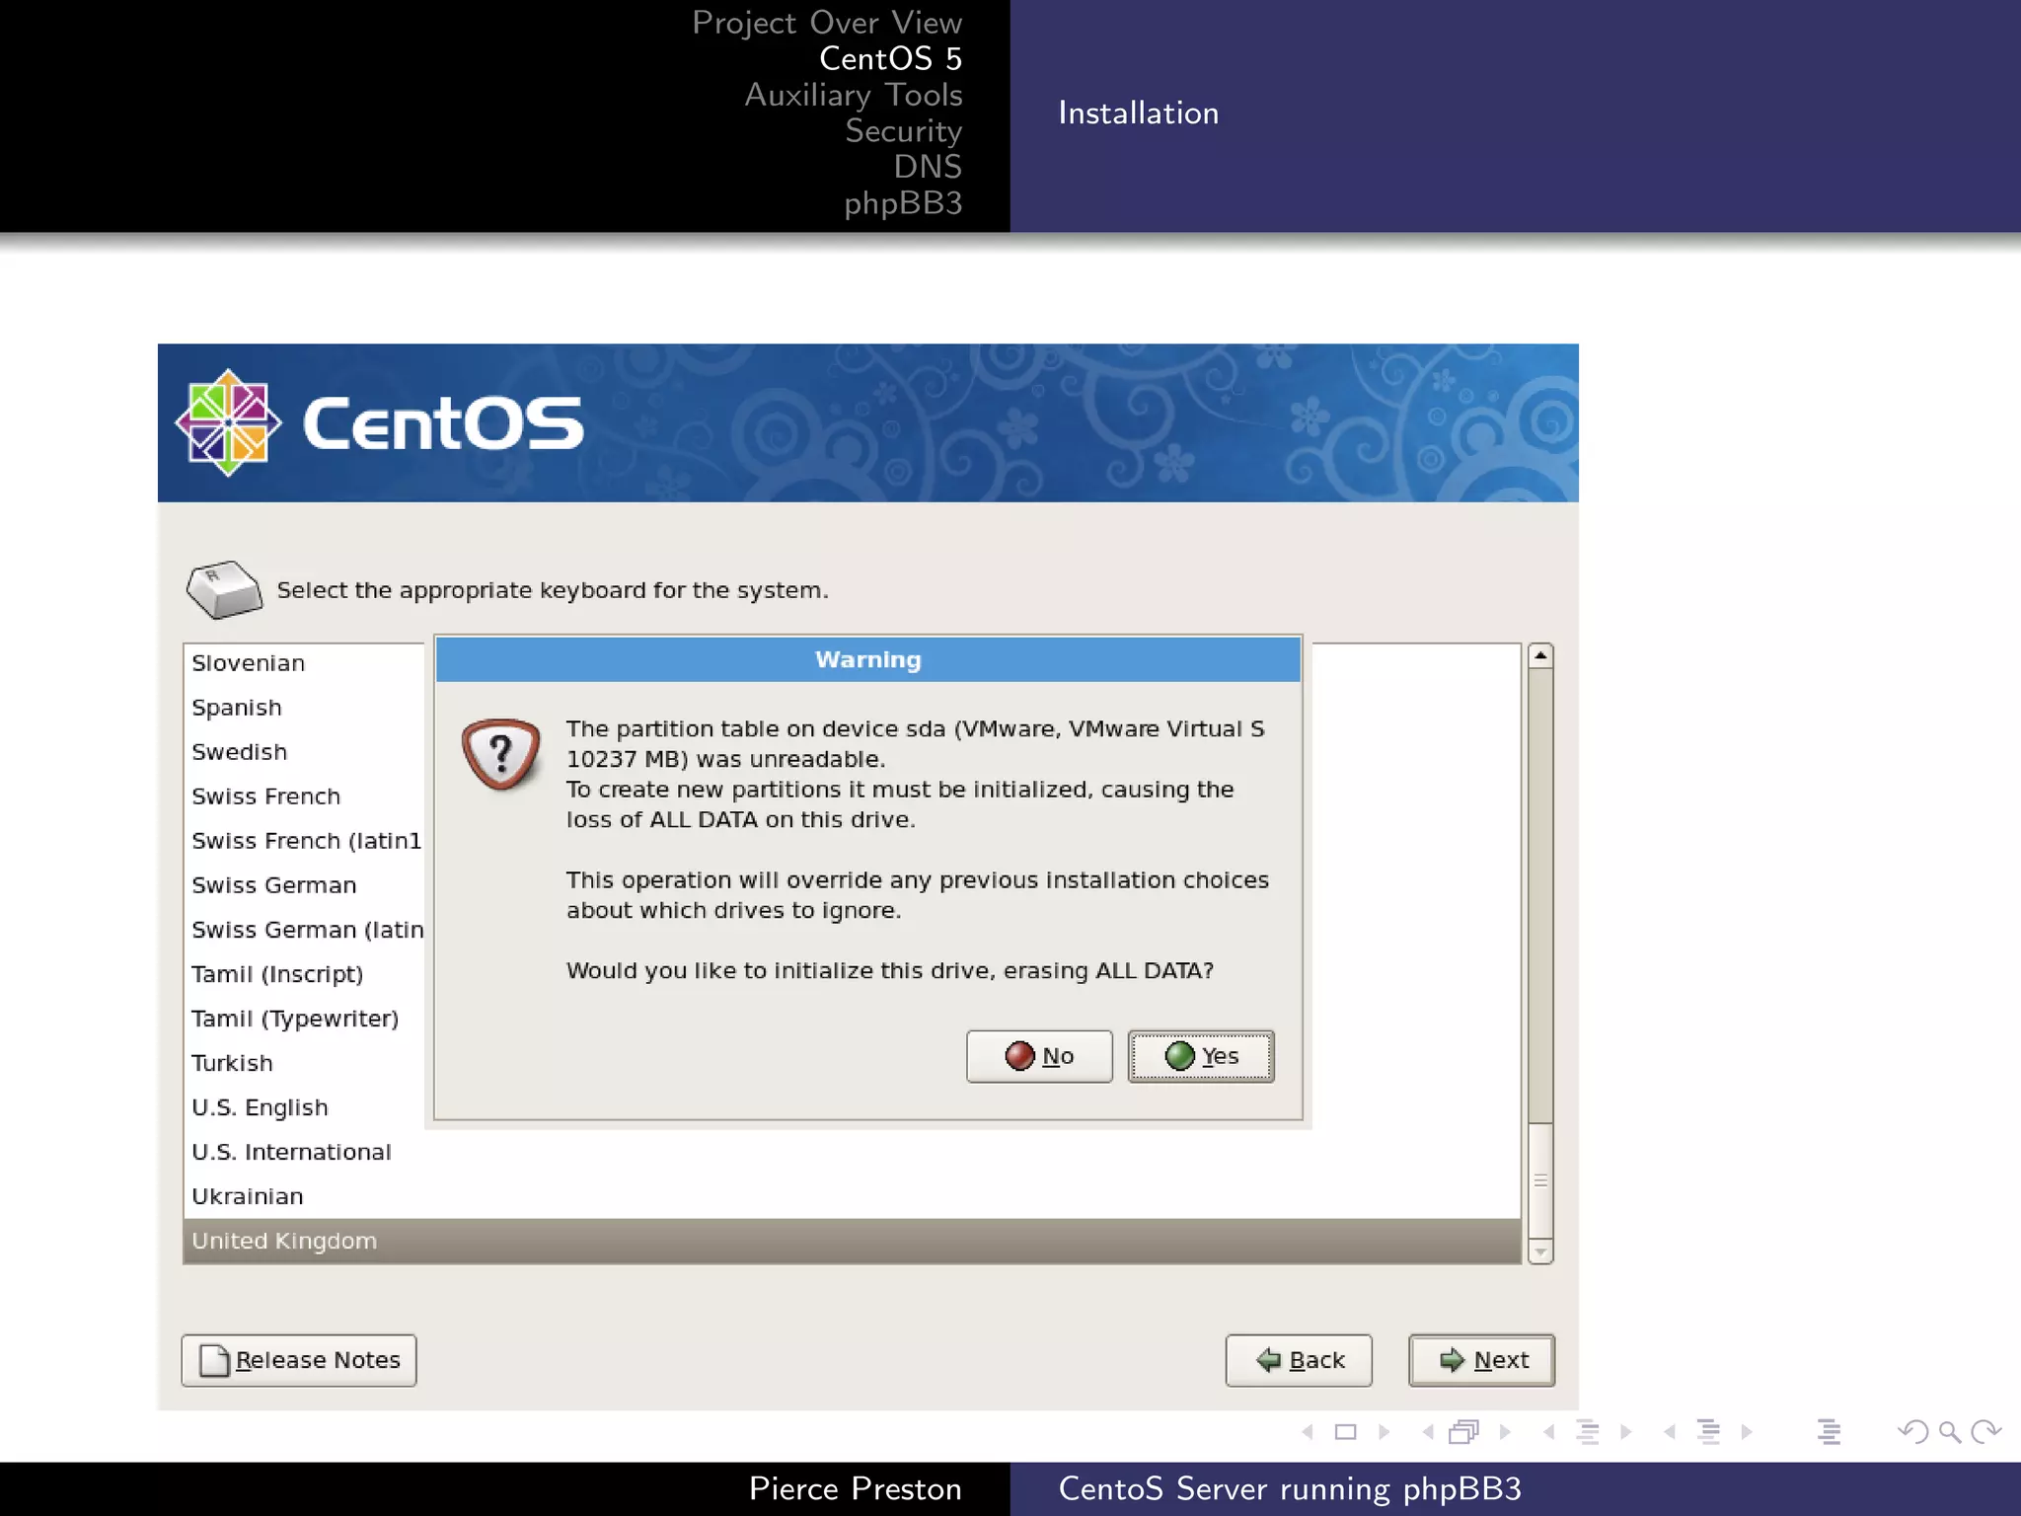
Task: Click the go-forward redo arrow icon
Action: coord(1985,1432)
